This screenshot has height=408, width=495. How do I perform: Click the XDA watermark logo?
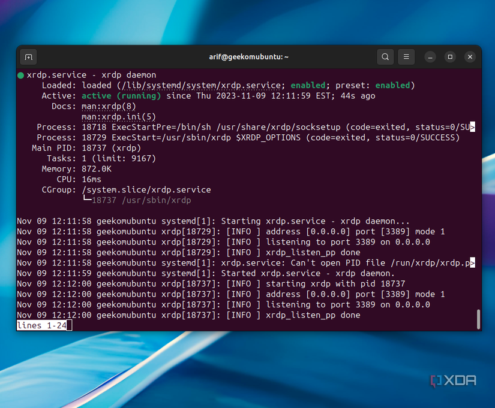pyautogui.click(x=453, y=380)
